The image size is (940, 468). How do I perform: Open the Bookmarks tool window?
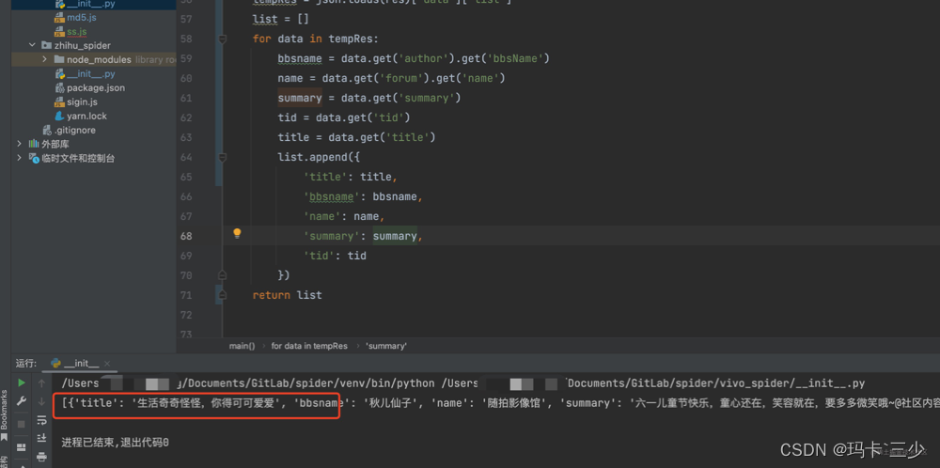coord(4,415)
